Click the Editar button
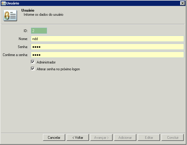Image resolution: width=187 pixels, height=145 pixels. pyautogui.click(x=149, y=138)
